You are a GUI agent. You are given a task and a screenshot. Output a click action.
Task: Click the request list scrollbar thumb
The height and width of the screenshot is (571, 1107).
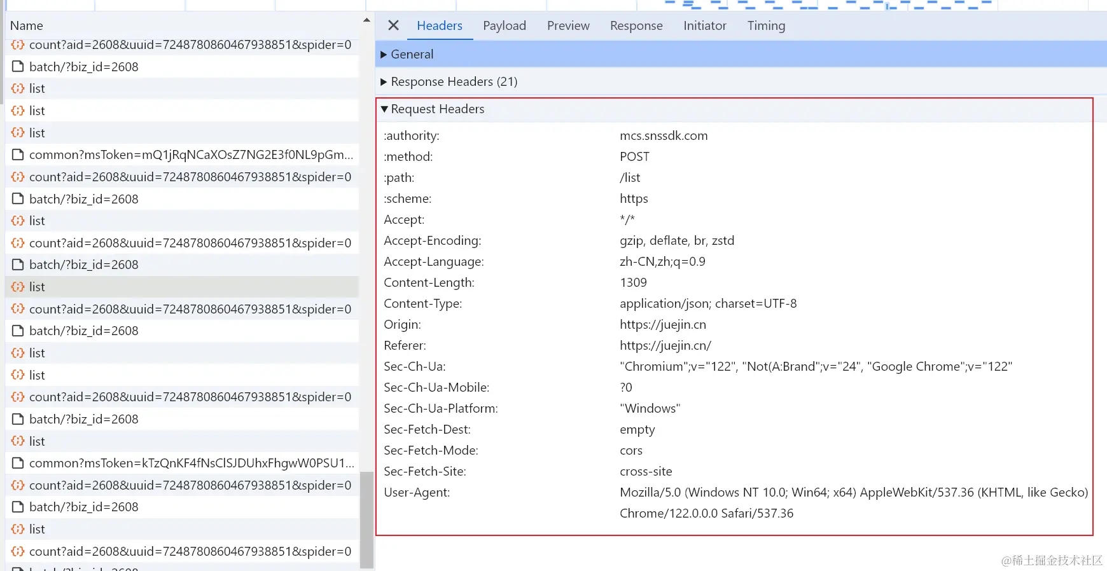point(366,519)
